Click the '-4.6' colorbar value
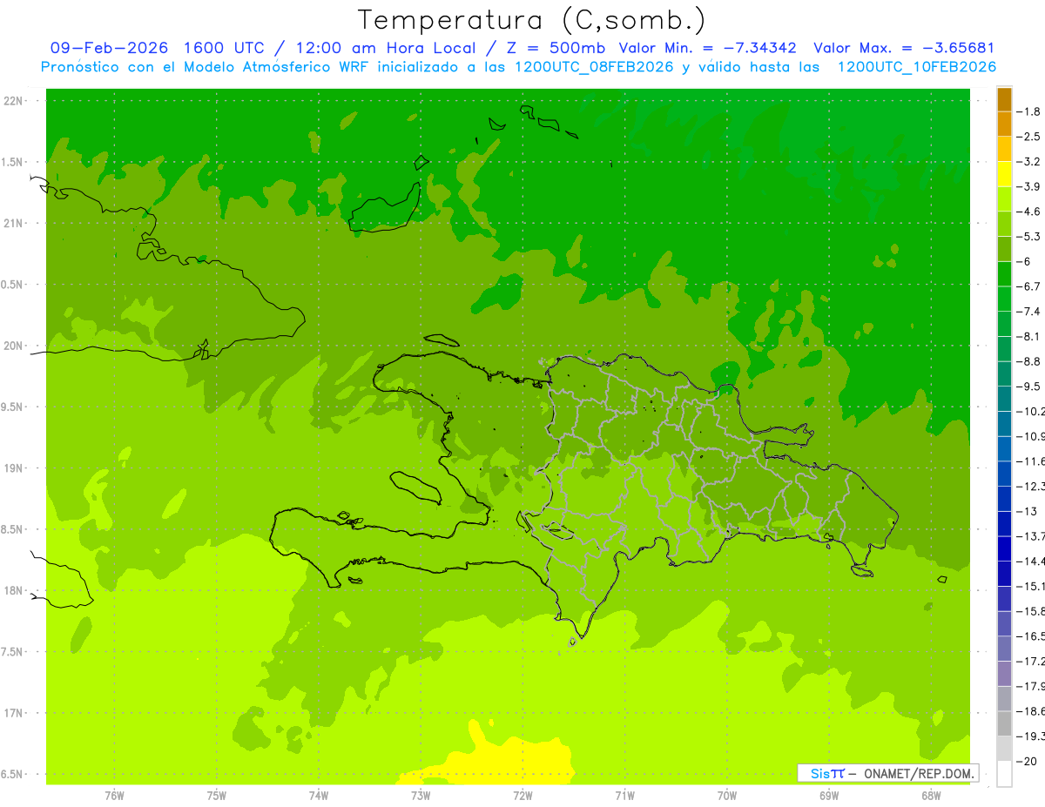1045x807 pixels. 1028,212
